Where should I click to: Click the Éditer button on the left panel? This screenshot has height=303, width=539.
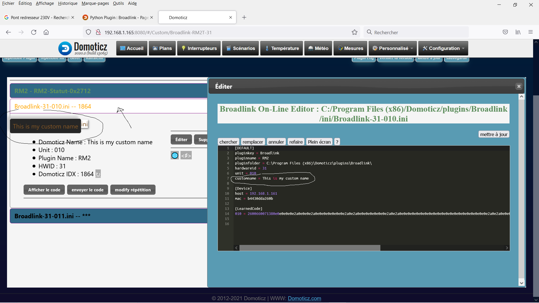[x=181, y=139]
